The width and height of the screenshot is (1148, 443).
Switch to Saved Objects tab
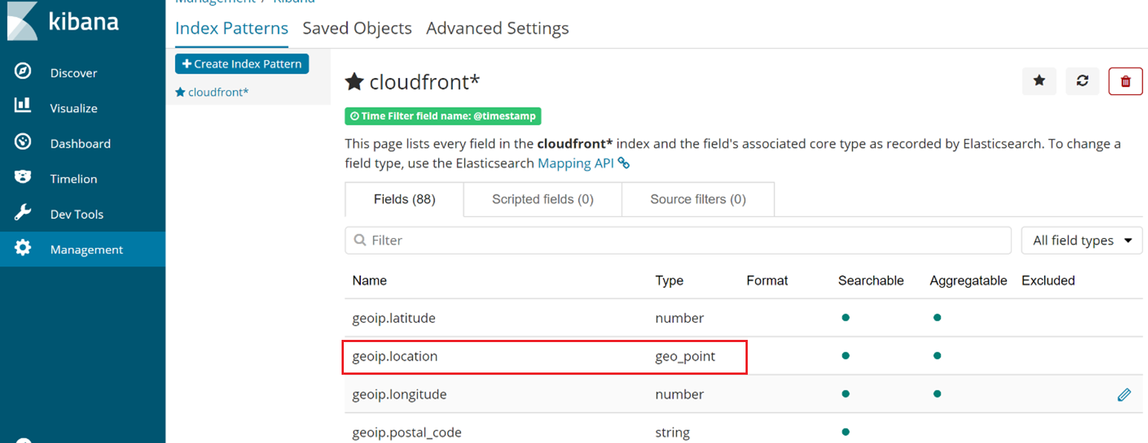tap(357, 28)
